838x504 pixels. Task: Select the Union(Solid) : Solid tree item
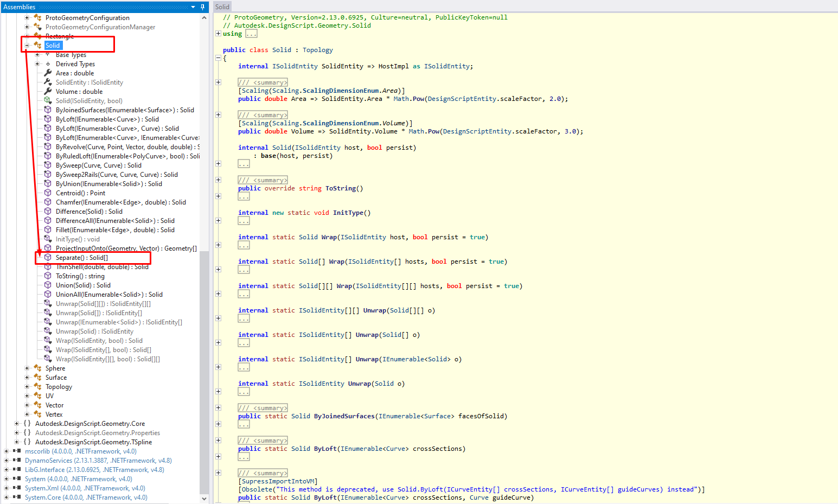click(83, 285)
